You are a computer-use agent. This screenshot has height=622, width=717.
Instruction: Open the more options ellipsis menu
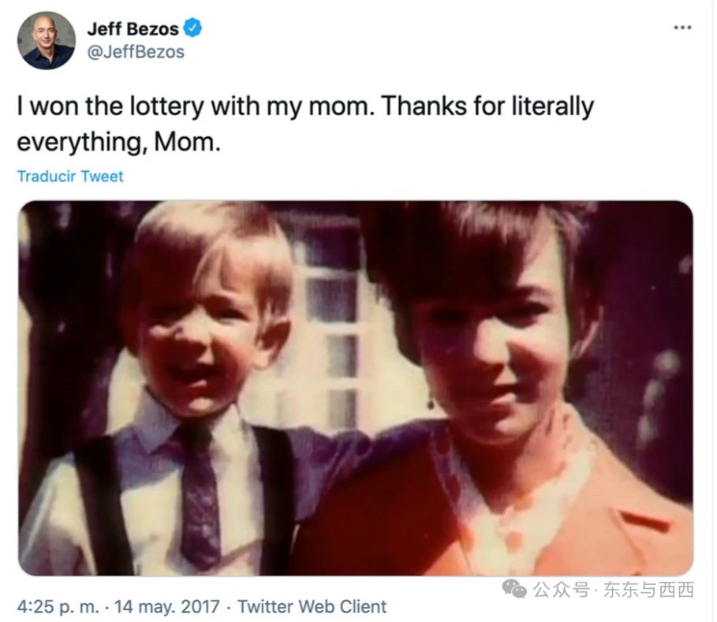pos(682,28)
